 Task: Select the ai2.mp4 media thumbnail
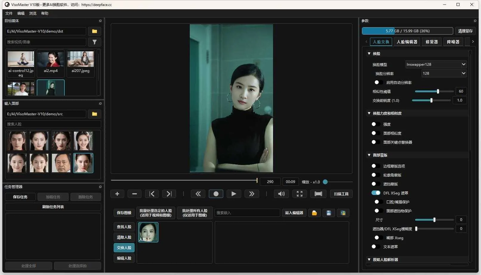[51, 63]
